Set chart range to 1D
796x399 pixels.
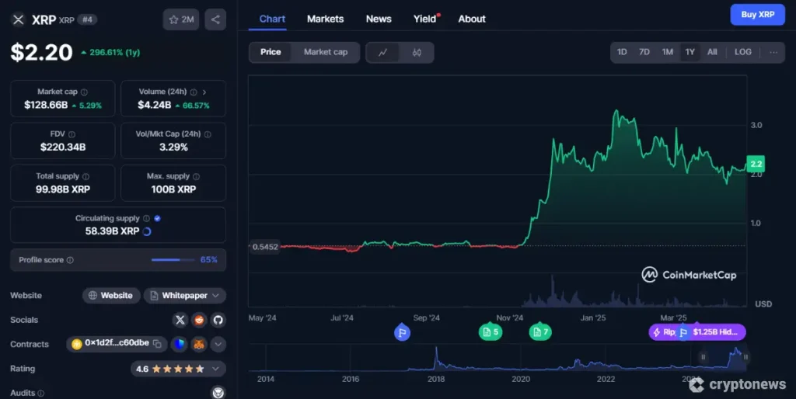pos(622,52)
